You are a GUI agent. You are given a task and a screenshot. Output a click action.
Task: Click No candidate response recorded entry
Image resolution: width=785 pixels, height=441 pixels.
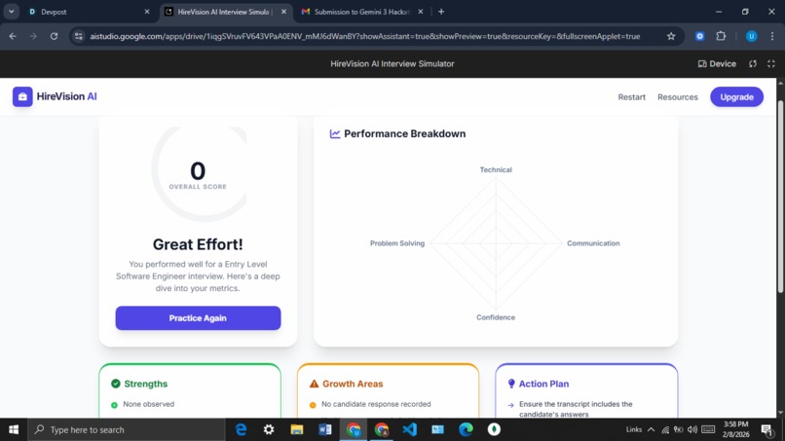coord(376,404)
